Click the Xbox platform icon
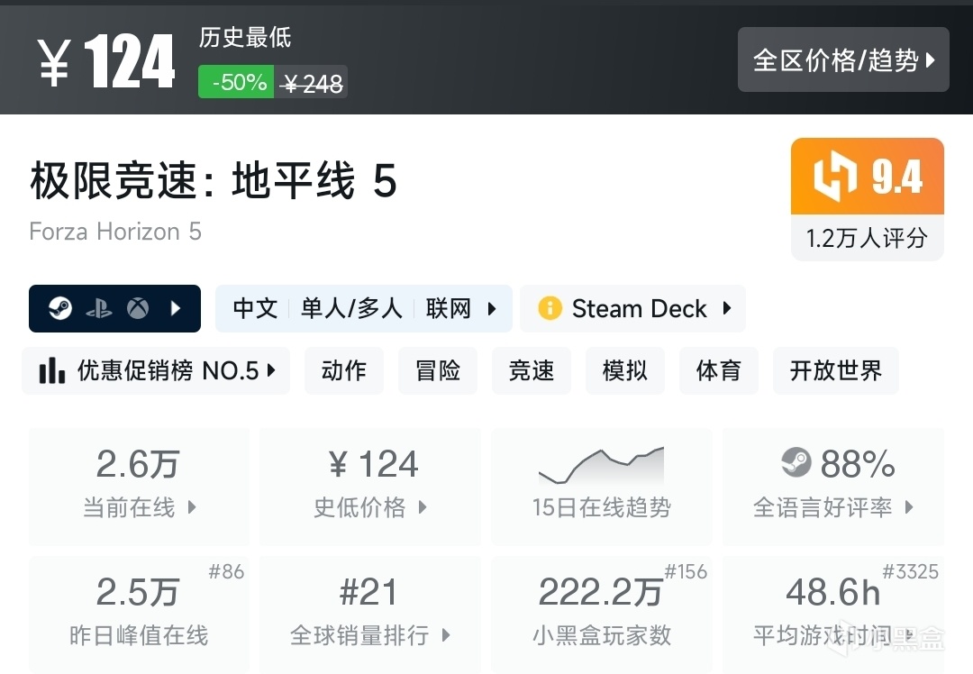 (x=137, y=309)
